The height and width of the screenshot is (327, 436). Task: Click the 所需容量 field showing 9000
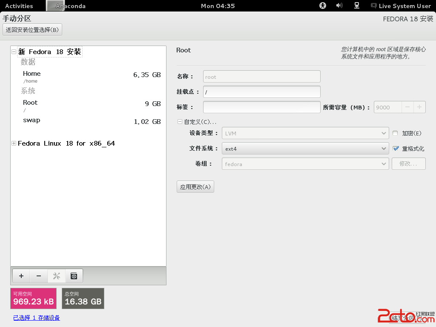click(387, 107)
